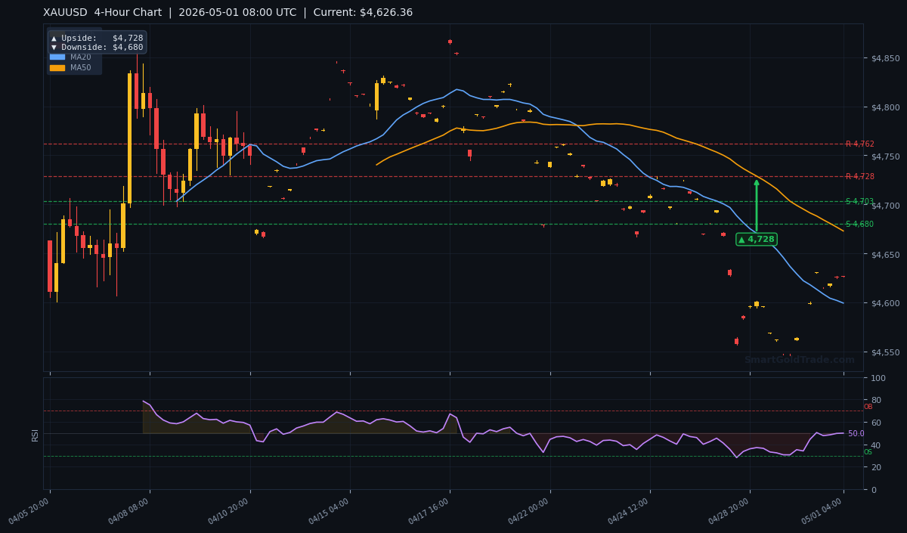The image size is (907, 533).
Task: Select the MA50 legend label
Action: point(81,68)
